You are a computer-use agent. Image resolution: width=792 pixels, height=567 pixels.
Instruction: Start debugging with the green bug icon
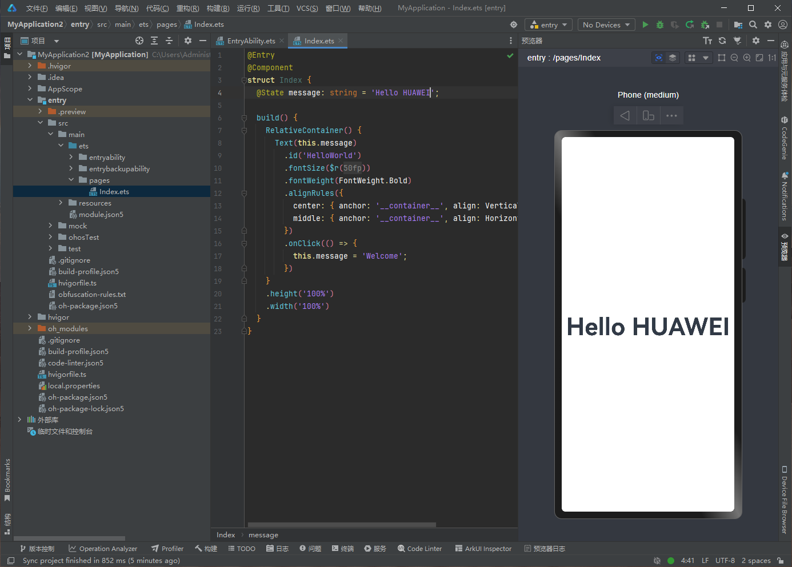pyautogui.click(x=660, y=25)
